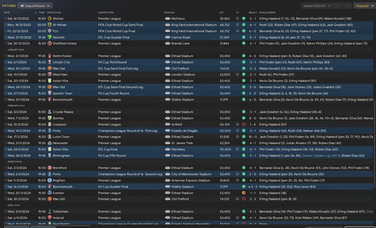Click the Luton Town club badge
Viewport: 376px width, 228px height.
50,137
